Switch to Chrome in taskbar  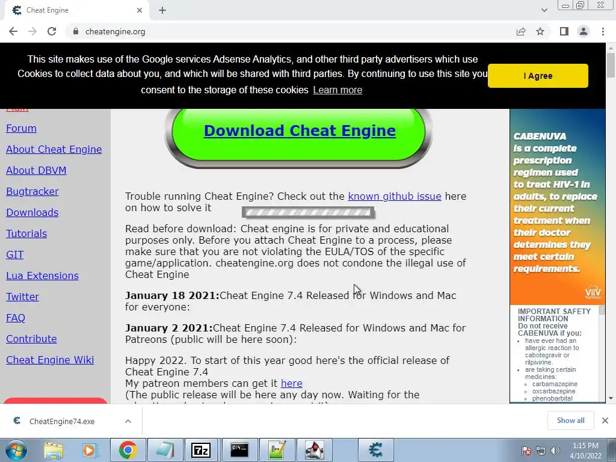click(128, 450)
